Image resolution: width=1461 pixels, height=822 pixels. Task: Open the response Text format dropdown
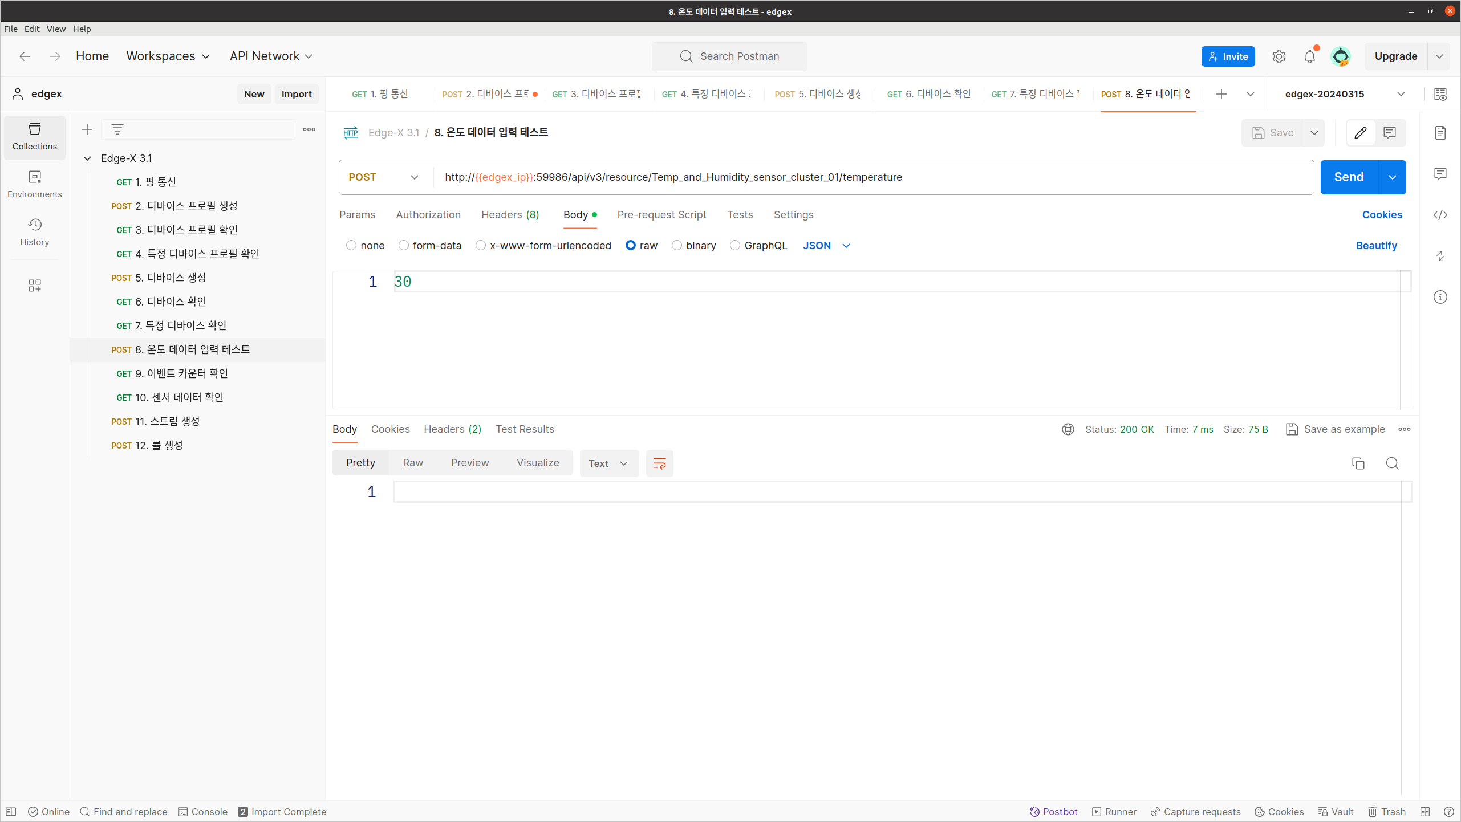pyautogui.click(x=608, y=463)
